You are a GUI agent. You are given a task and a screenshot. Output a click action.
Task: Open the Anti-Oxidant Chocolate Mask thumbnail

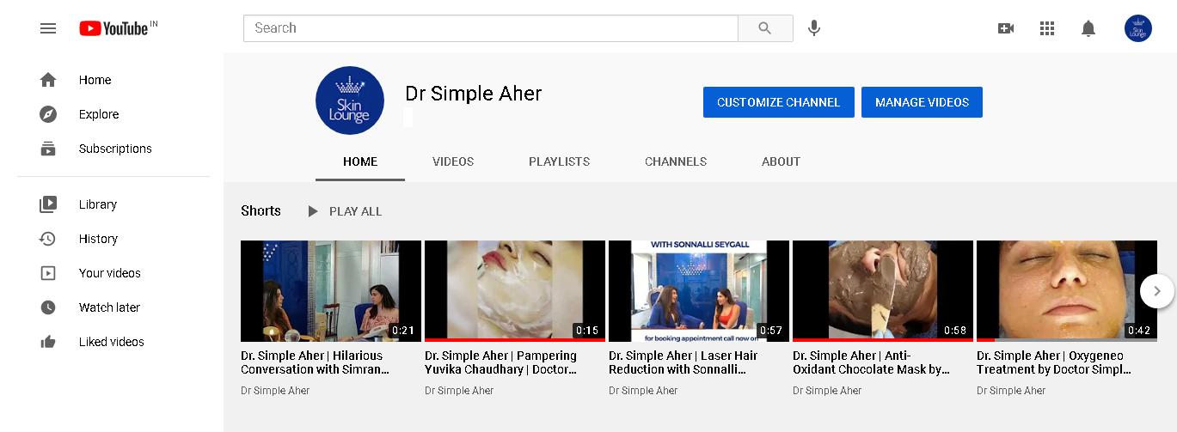click(x=883, y=291)
